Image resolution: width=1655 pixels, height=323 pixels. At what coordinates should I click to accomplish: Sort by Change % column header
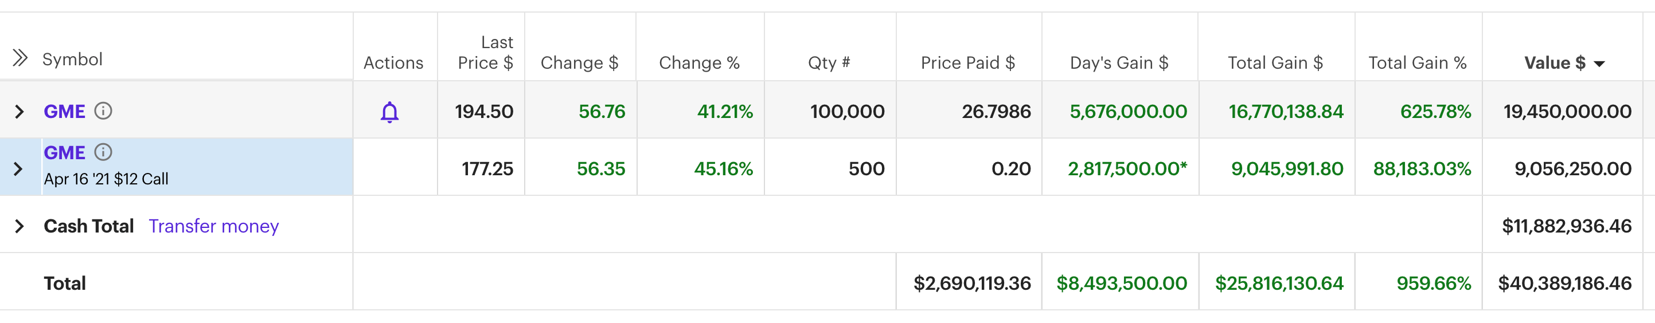699,63
